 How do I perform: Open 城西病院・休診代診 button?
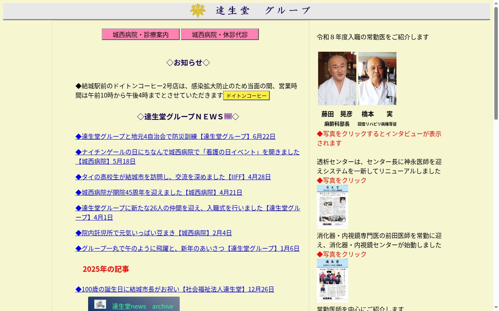point(220,34)
